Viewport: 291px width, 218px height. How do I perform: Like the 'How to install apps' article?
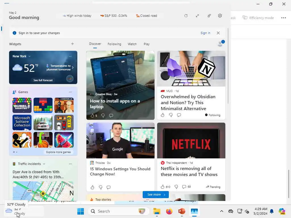pyautogui.click(x=92, y=116)
